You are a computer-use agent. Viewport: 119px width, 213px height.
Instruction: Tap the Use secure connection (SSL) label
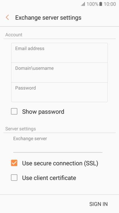point(60,163)
